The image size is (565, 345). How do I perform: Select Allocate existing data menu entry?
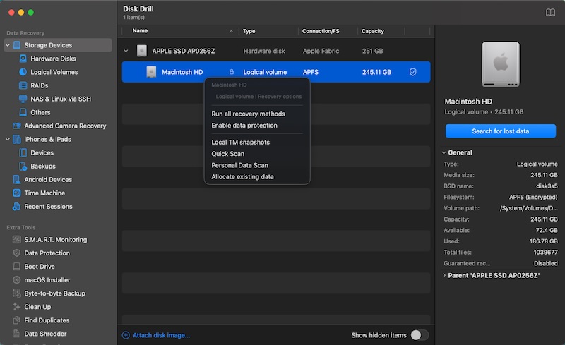point(242,177)
